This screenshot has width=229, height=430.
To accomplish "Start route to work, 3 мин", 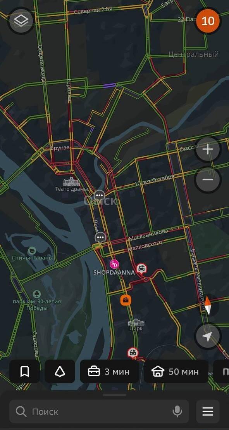I will point(109,372).
